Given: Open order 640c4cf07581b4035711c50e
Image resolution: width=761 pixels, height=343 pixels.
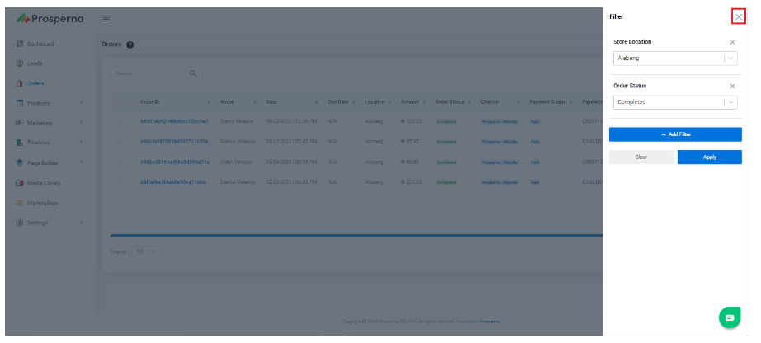Looking at the screenshot, I should coord(174,142).
